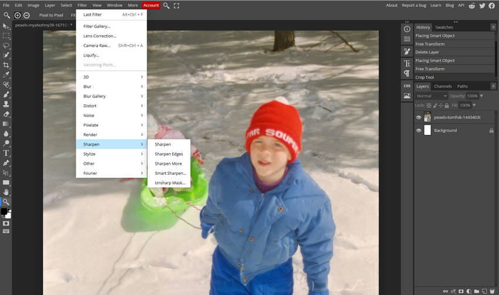Open the Info panel icon
Viewport: 499px width, 295px height.
pyautogui.click(x=407, y=29)
